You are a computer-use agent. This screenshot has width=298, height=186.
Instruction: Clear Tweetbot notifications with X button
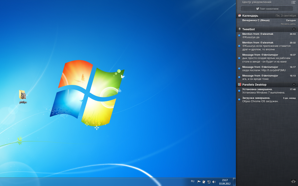pos(294,29)
